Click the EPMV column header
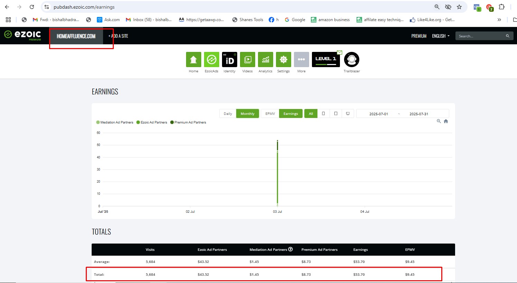Screen dimensions: 517x283 click(x=410, y=249)
